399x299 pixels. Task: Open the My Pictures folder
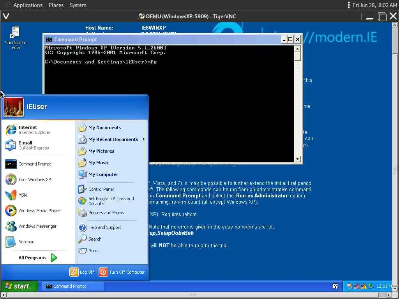96,151
